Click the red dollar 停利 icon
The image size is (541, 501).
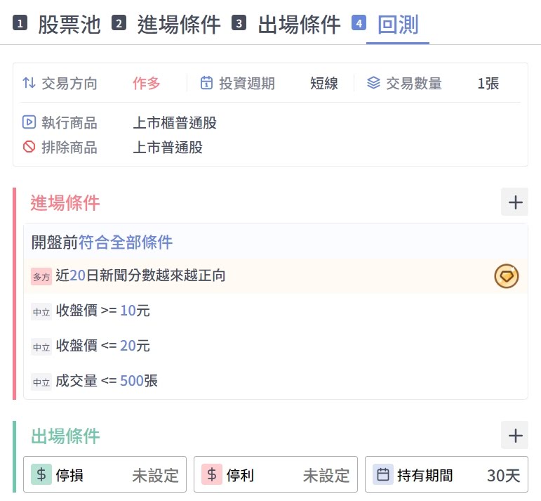(x=212, y=475)
